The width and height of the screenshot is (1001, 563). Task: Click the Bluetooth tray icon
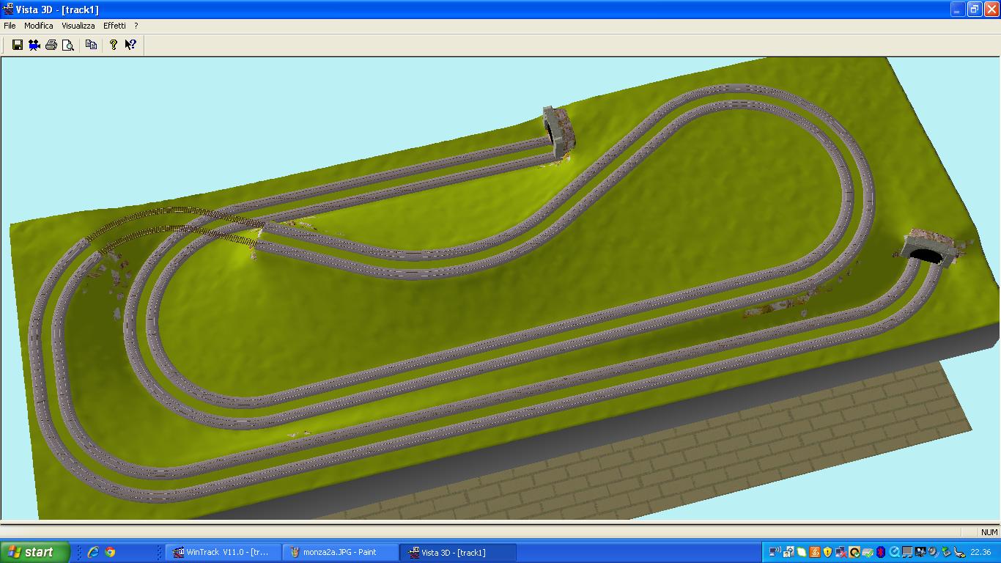[880, 552]
